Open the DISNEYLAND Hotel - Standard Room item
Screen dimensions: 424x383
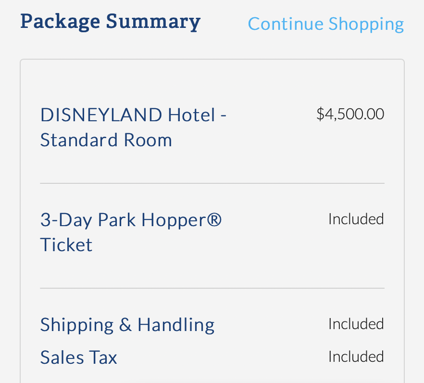pyautogui.click(x=133, y=127)
